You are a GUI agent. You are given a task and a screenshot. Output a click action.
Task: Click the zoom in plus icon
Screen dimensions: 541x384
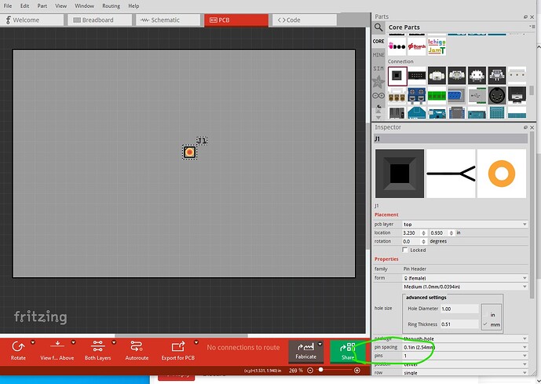tap(357, 370)
